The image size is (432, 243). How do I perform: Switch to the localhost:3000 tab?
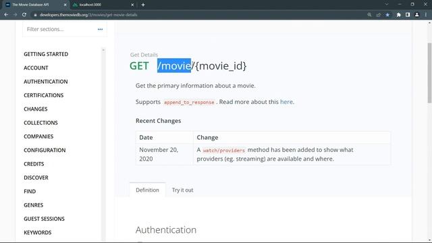(x=103, y=5)
